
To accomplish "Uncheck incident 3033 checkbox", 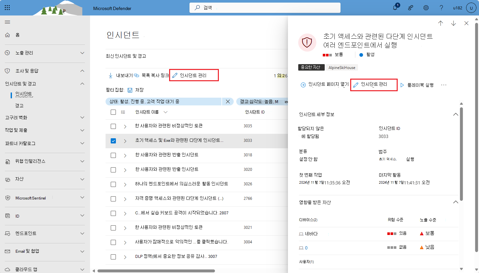I will pyautogui.click(x=113, y=141).
